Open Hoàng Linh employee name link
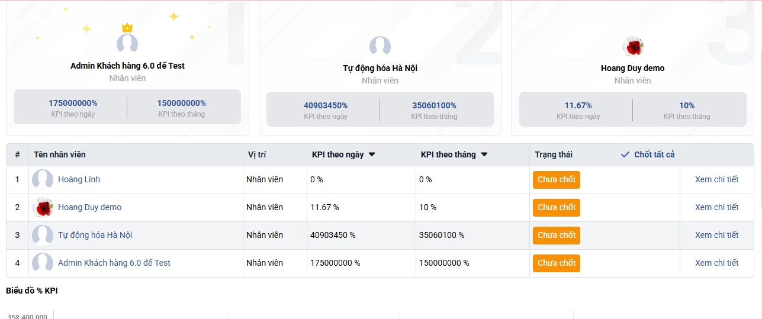Viewport: 762px width, 319px height. tap(79, 179)
